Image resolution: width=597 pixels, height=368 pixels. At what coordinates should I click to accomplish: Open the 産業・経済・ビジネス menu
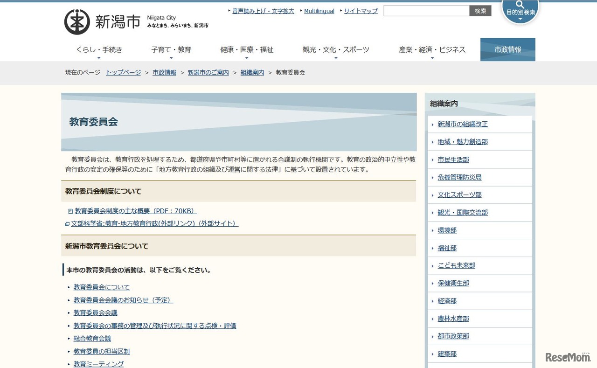pos(432,50)
